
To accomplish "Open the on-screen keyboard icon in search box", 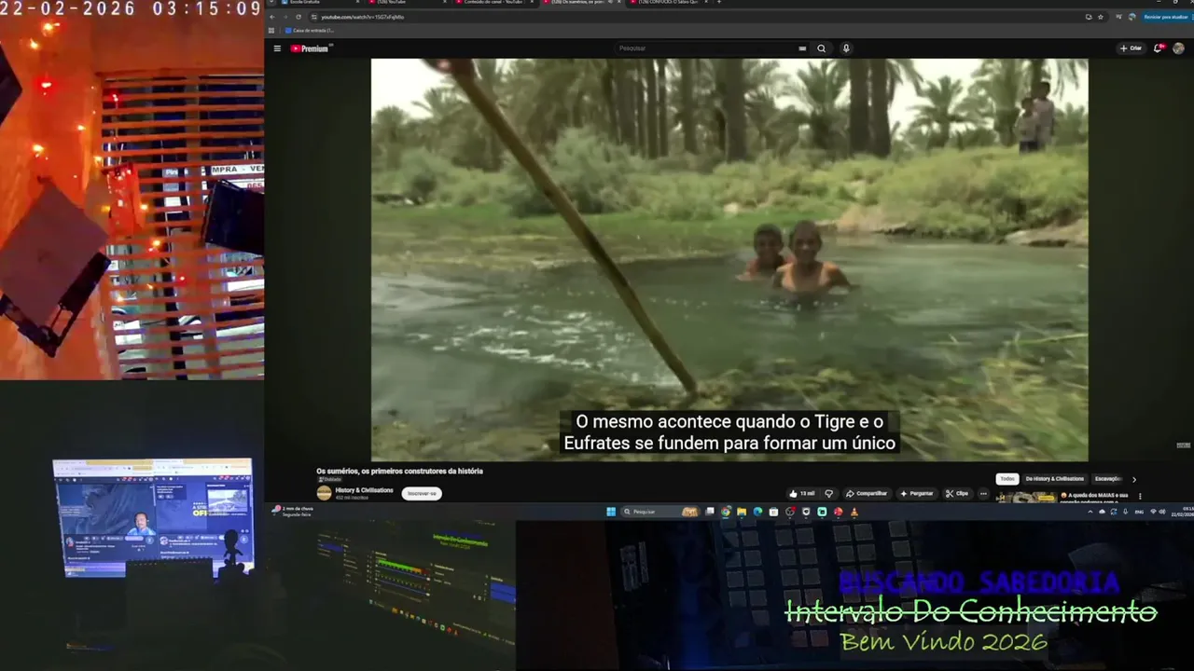I will point(802,48).
